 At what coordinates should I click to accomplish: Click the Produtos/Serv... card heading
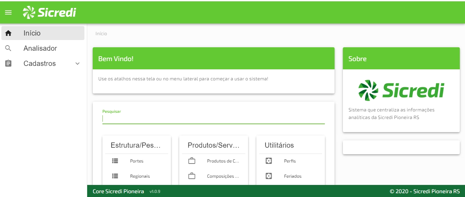[213, 145]
